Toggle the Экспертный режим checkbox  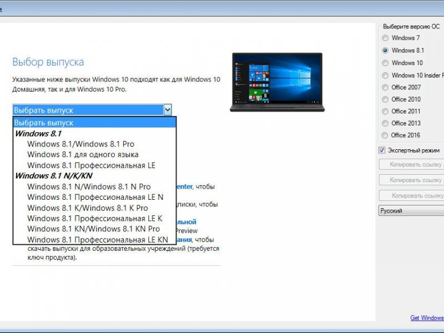click(382, 150)
